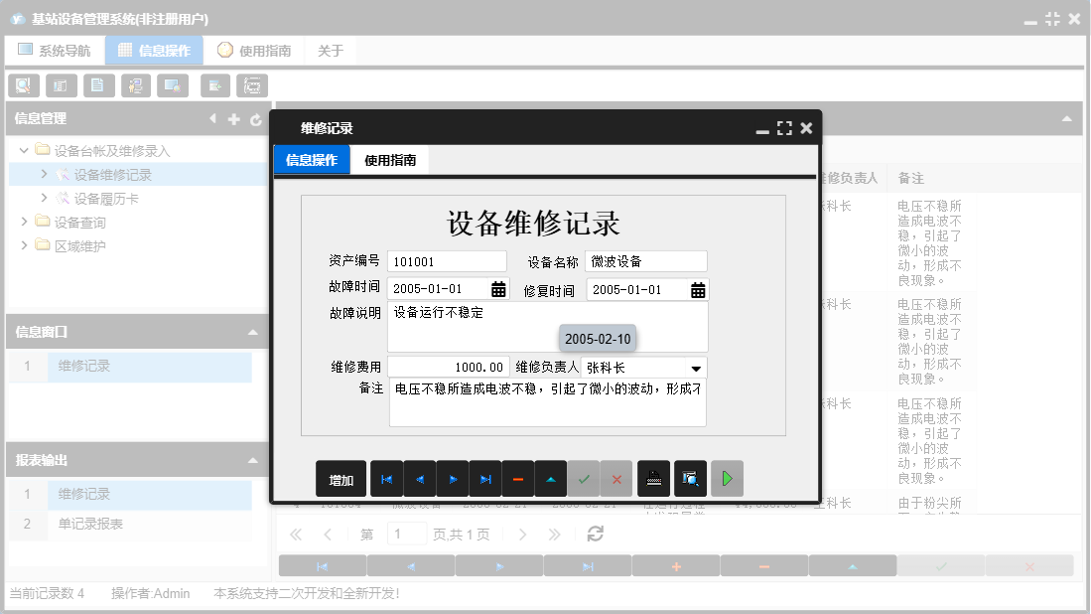
Task: Click the refresh icon in the record pager
Action: [x=594, y=534]
